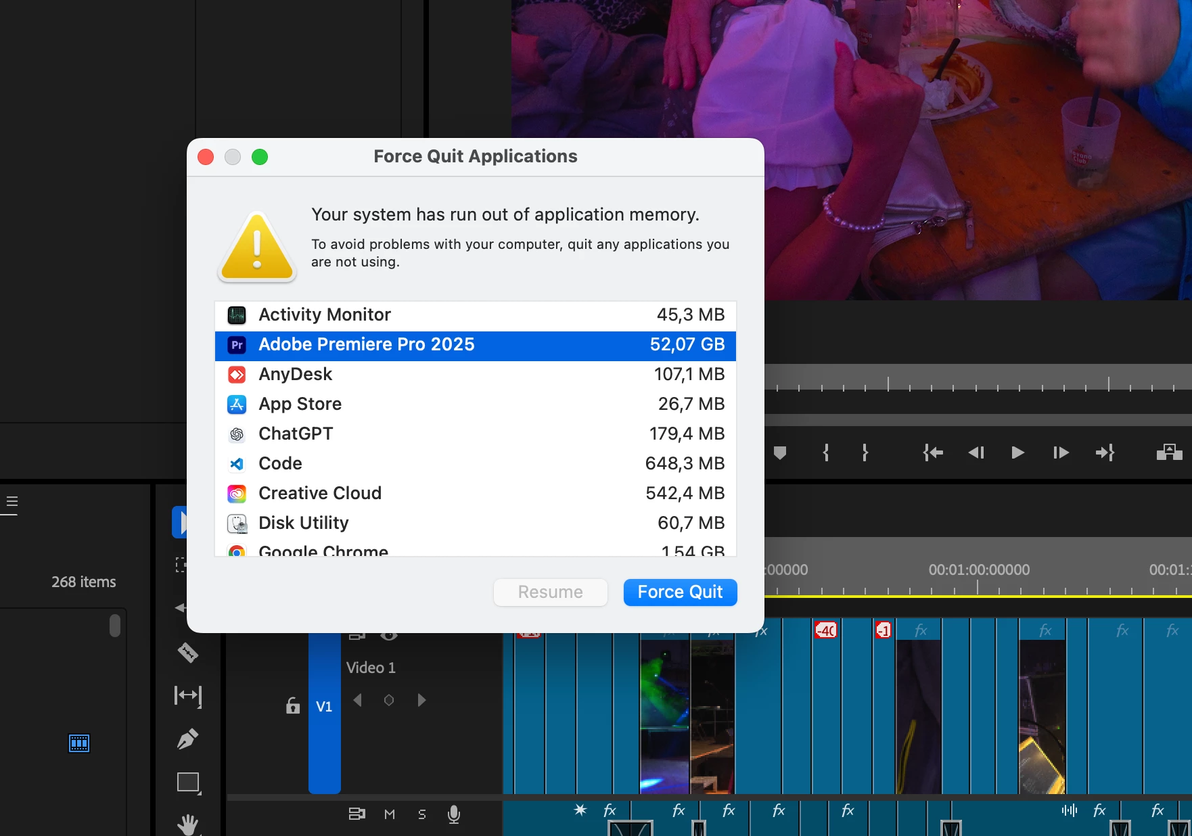Image resolution: width=1192 pixels, height=836 pixels.
Task: Step forward one frame
Action: pos(1061,452)
